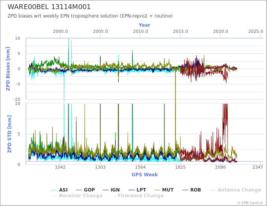267x206 pixels.
Task: Enable the Firmware Change legend entry
Action: 137,196
